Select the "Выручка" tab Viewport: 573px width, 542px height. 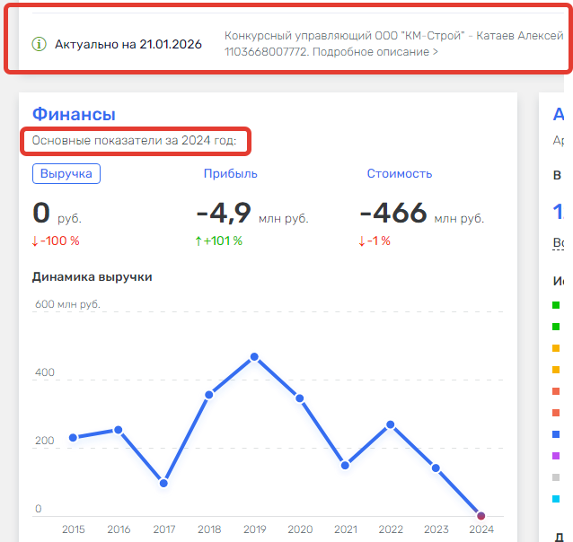pyautogui.click(x=66, y=173)
